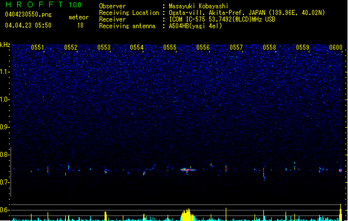Click the 1.0 kHz frequency label
Screen dimensions: 348x221
click(4, 99)
